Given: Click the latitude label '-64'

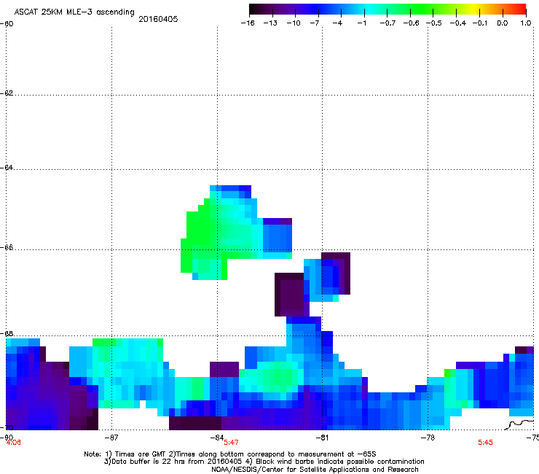Looking at the screenshot, I should tap(7, 168).
